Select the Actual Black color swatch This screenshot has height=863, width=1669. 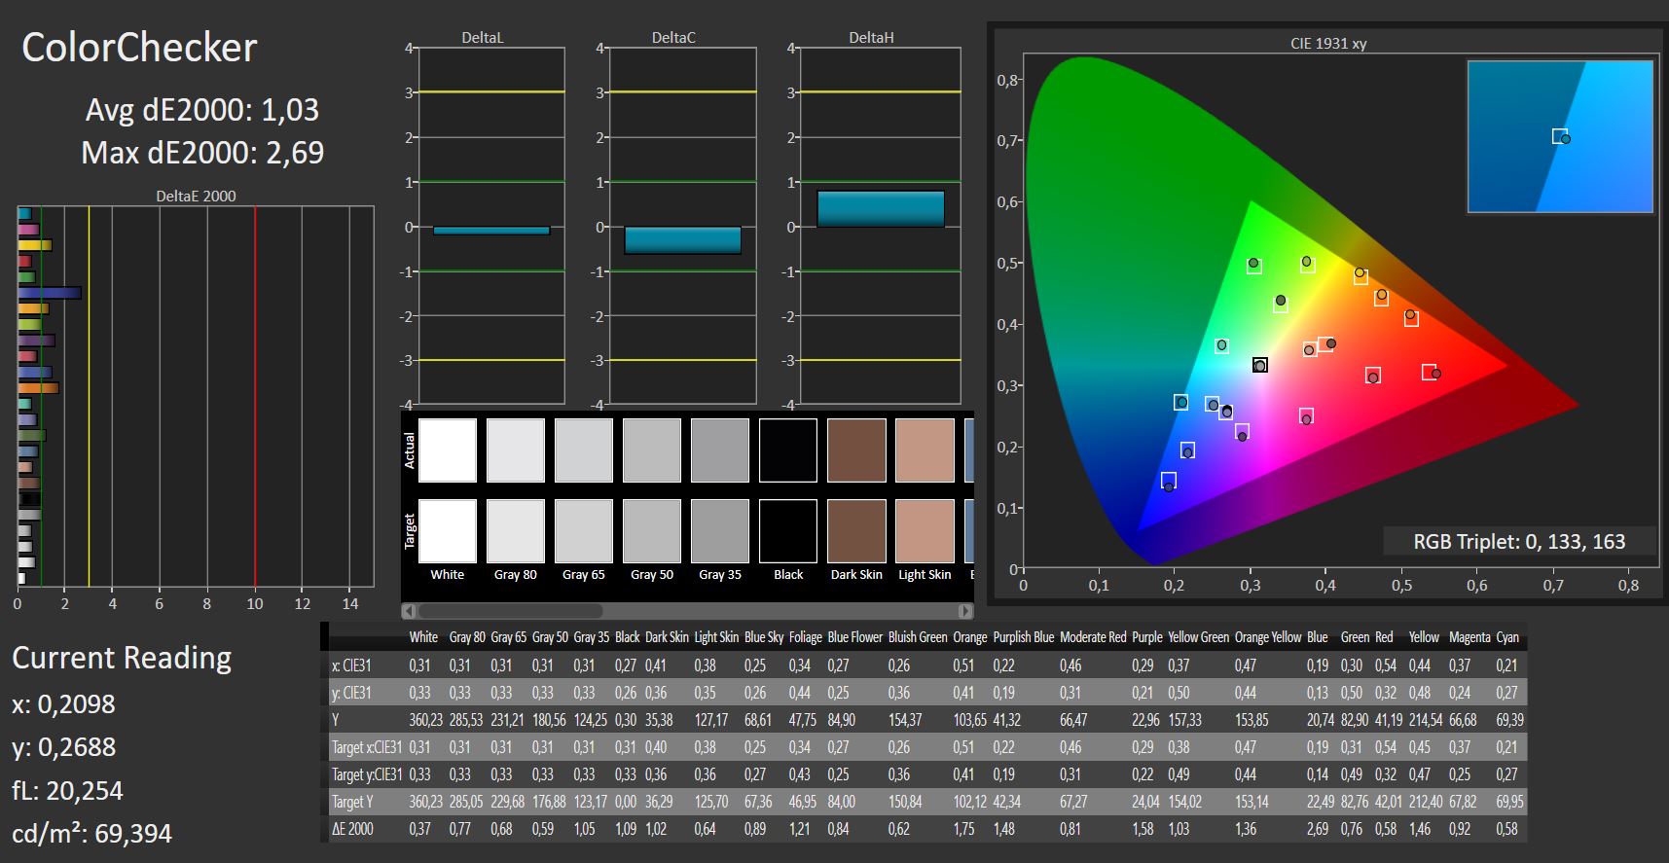[788, 450]
